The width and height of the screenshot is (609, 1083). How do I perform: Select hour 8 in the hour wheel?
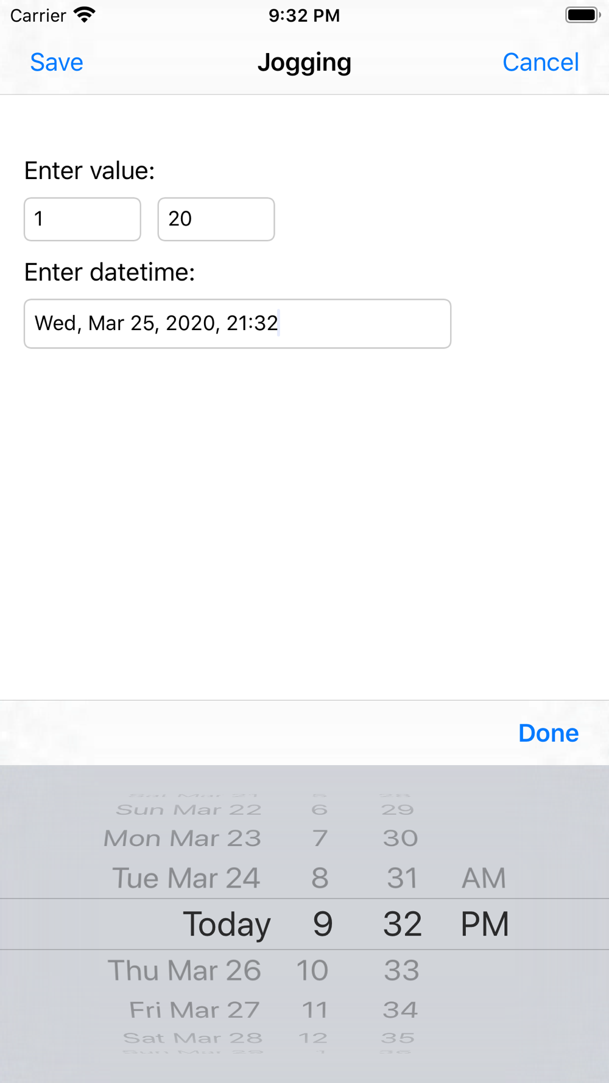click(320, 878)
